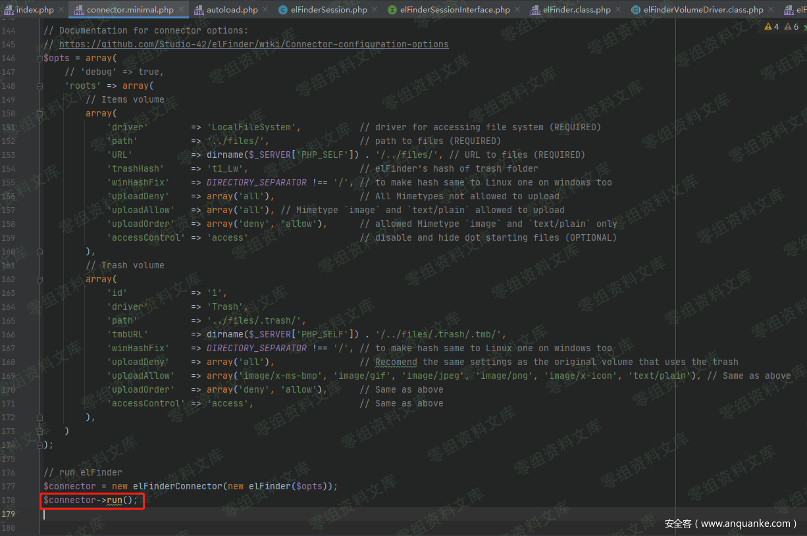Open the elFinder.class.php tab

[x=577, y=10]
